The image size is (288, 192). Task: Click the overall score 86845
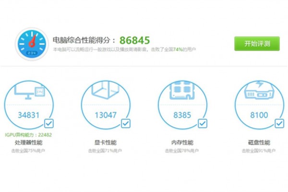(x=134, y=40)
